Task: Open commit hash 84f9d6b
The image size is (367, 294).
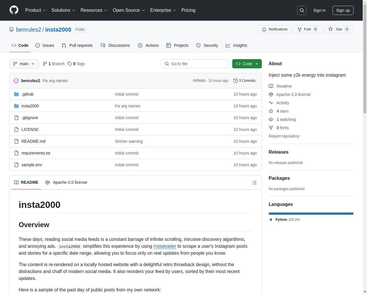Action: pyautogui.click(x=199, y=81)
